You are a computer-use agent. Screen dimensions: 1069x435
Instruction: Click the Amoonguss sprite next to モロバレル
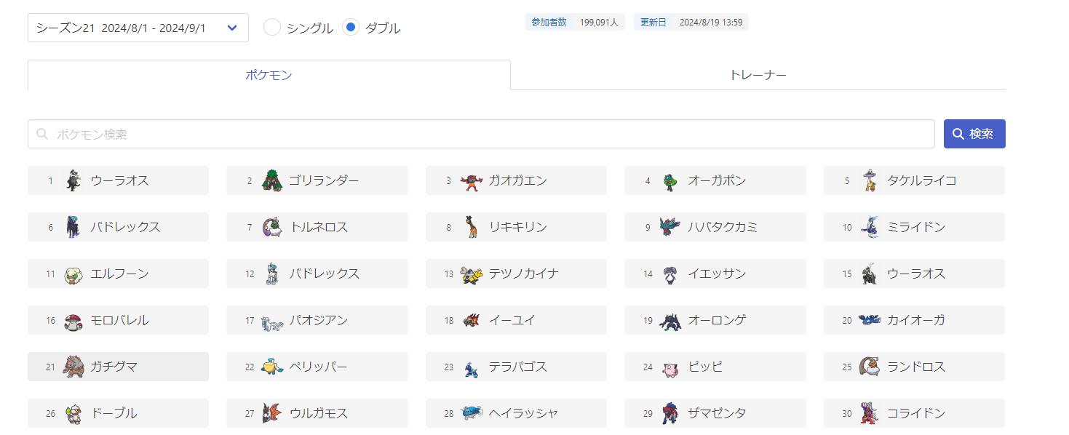click(73, 320)
